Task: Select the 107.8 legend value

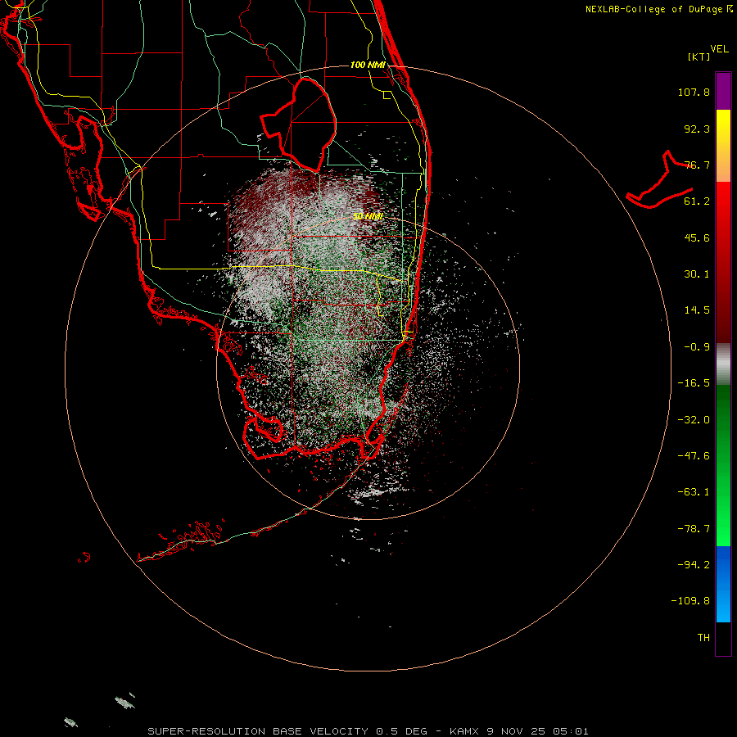Action: point(694,93)
